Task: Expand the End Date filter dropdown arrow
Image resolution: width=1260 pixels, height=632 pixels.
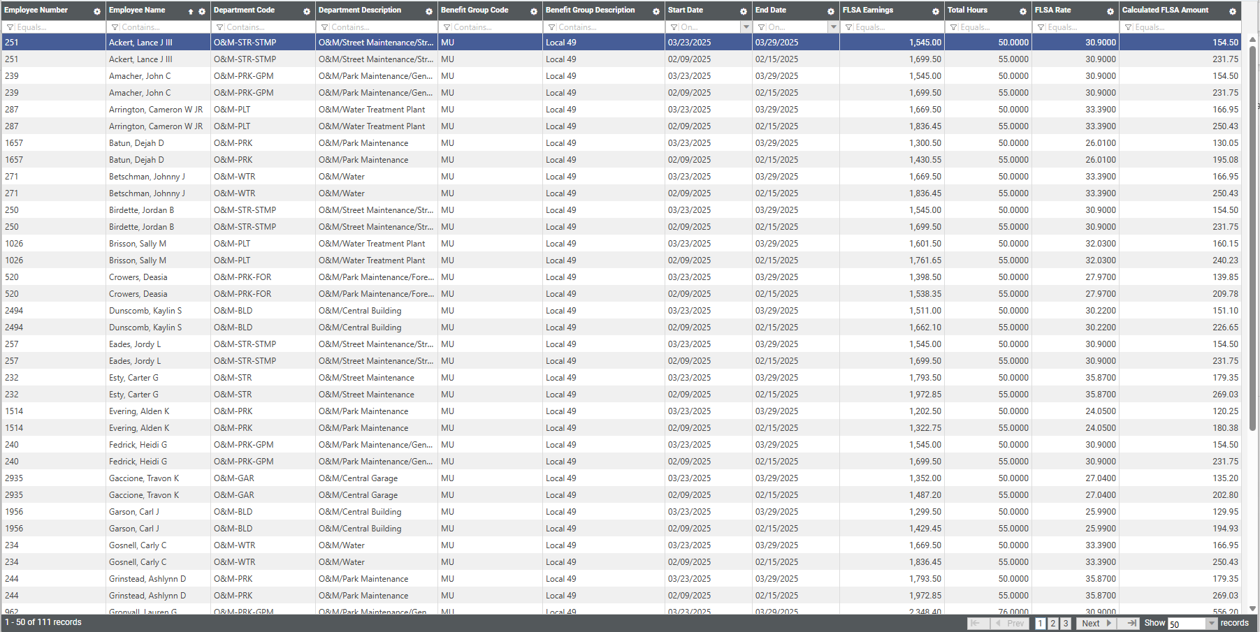Action: pos(833,27)
